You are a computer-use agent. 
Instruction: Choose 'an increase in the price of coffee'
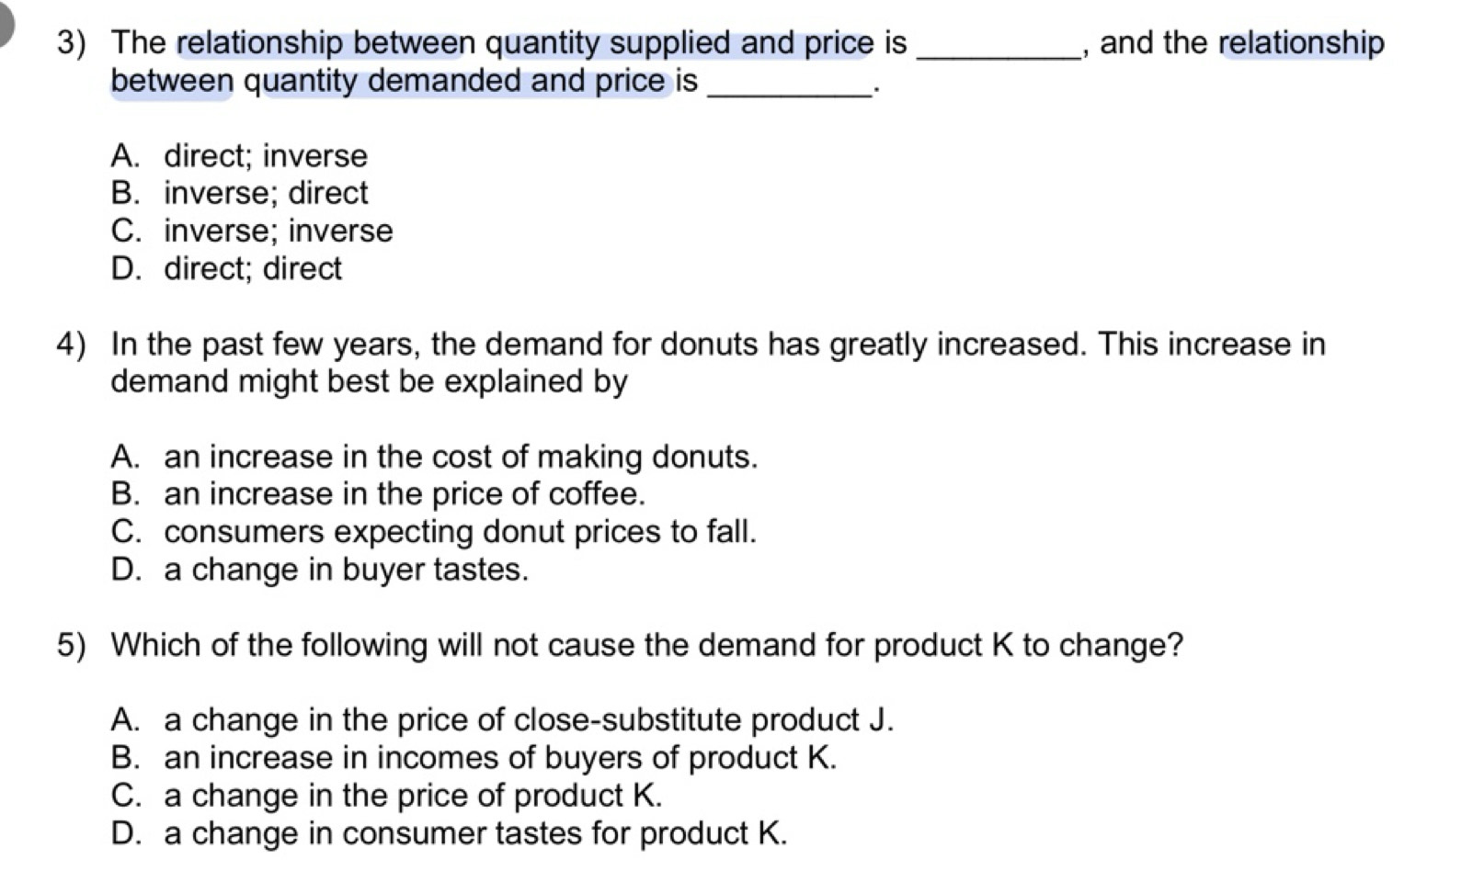pos(405,494)
